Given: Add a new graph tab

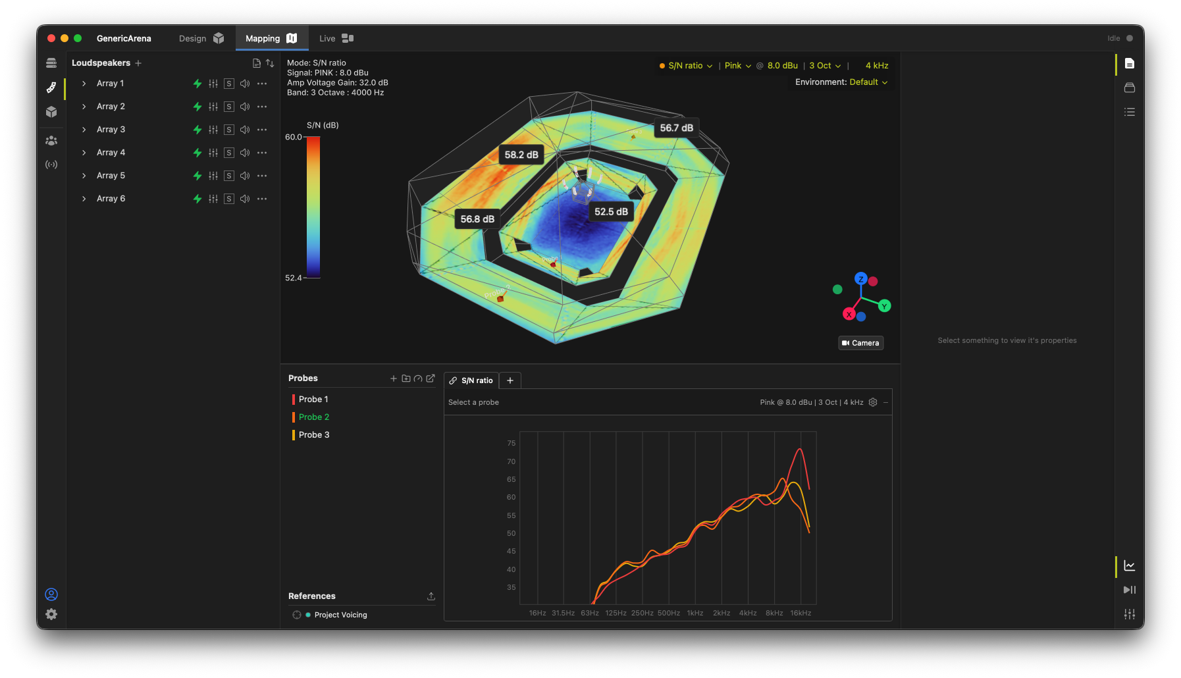Looking at the screenshot, I should coord(510,380).
